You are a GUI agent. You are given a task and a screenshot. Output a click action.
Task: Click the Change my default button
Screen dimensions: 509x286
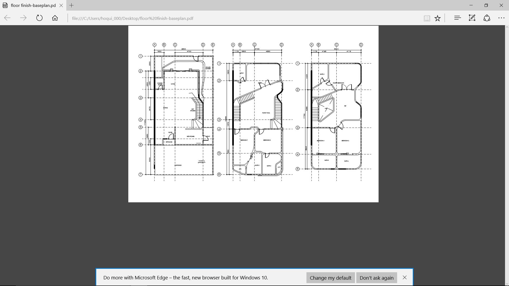330,278
